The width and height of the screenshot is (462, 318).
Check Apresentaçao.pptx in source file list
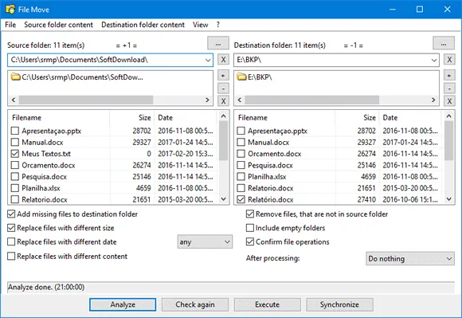tap(14, 131)
